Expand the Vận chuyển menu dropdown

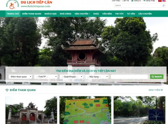coord(82,14)
